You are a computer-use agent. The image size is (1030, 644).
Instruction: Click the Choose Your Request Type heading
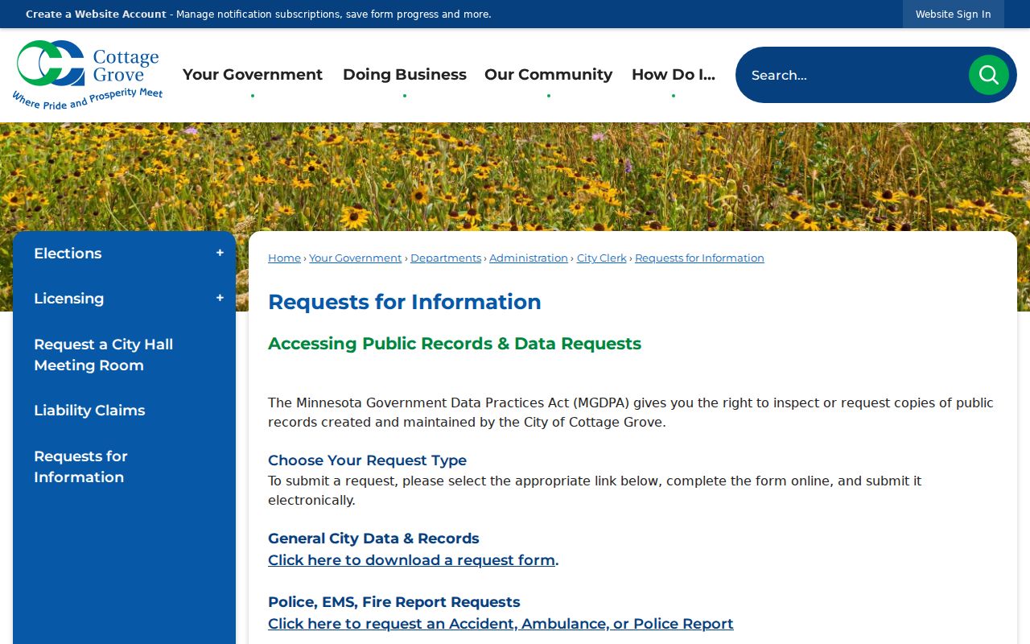tap(367, 460)
